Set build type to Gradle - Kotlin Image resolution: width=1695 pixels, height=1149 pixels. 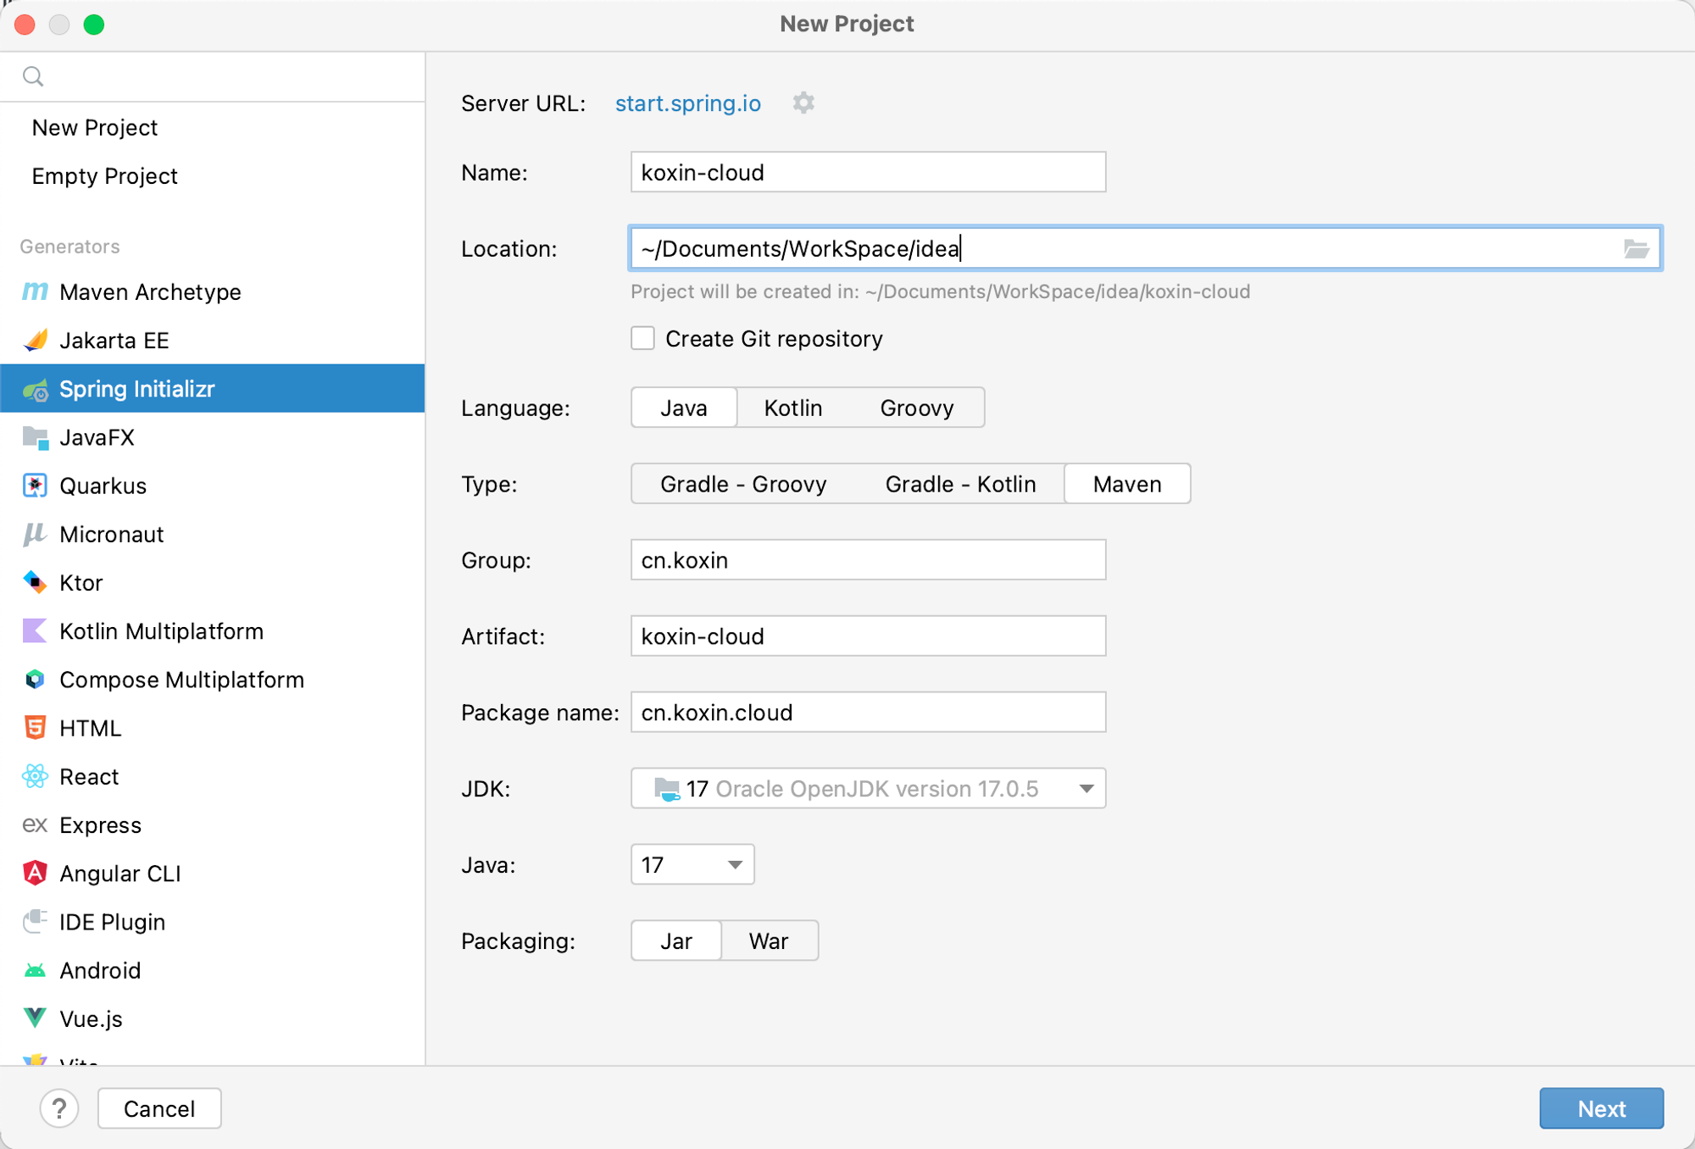960,484
